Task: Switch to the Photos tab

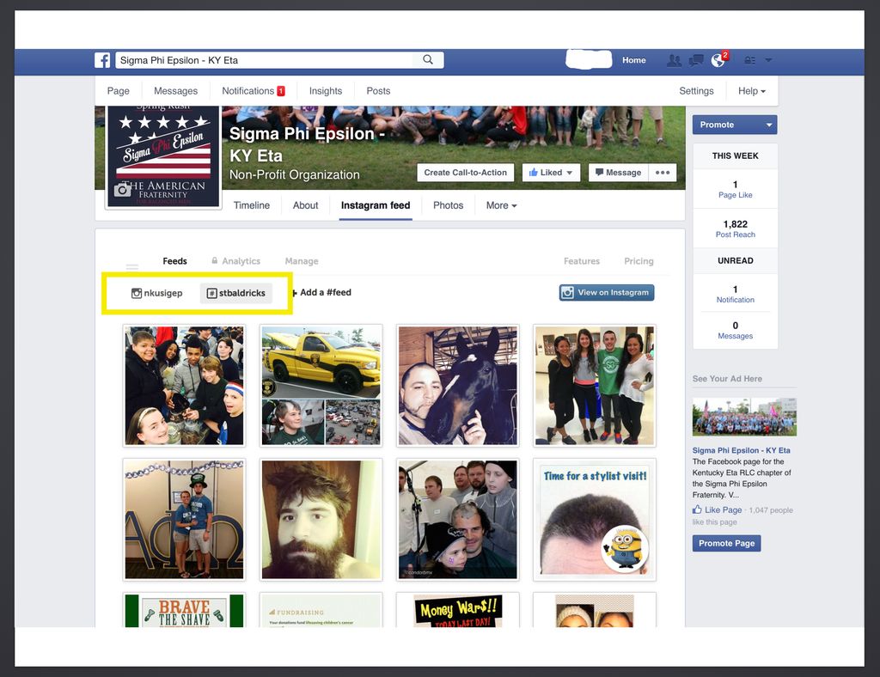Action: point(448,205)
